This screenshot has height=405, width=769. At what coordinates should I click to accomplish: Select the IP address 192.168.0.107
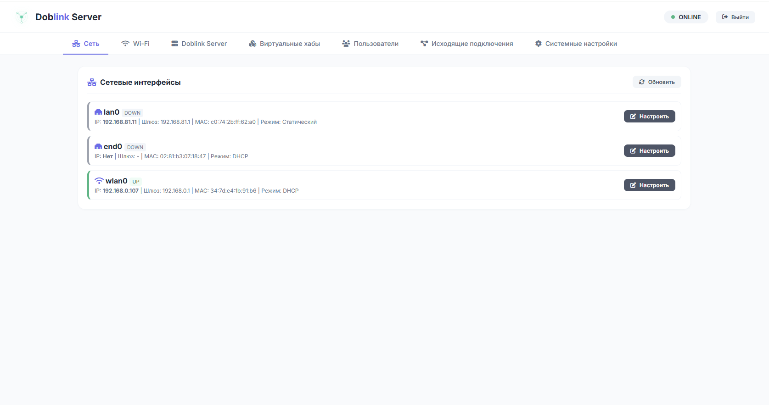coord(121,191)
